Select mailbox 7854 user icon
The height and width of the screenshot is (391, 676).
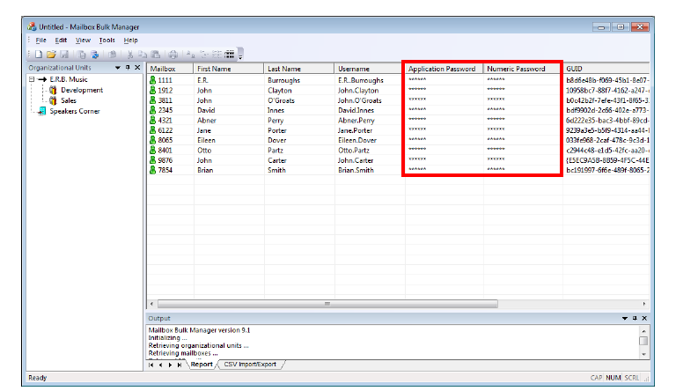(x=152, y=170)
